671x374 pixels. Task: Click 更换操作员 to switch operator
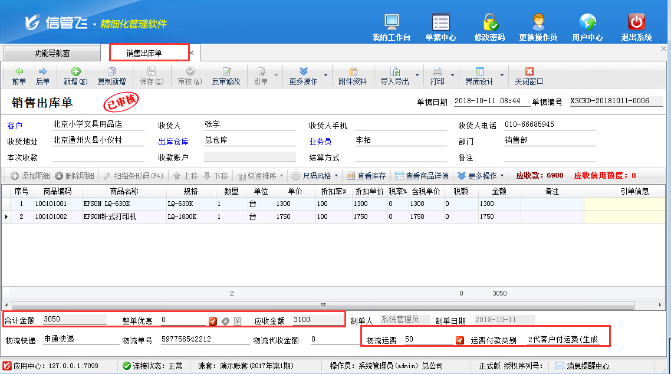click(x=538, y=27)
